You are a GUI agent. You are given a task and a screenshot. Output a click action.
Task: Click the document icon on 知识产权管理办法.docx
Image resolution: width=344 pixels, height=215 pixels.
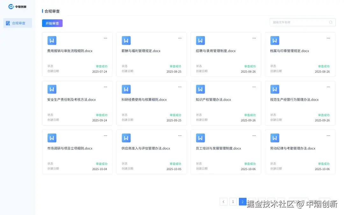point(200,89)
